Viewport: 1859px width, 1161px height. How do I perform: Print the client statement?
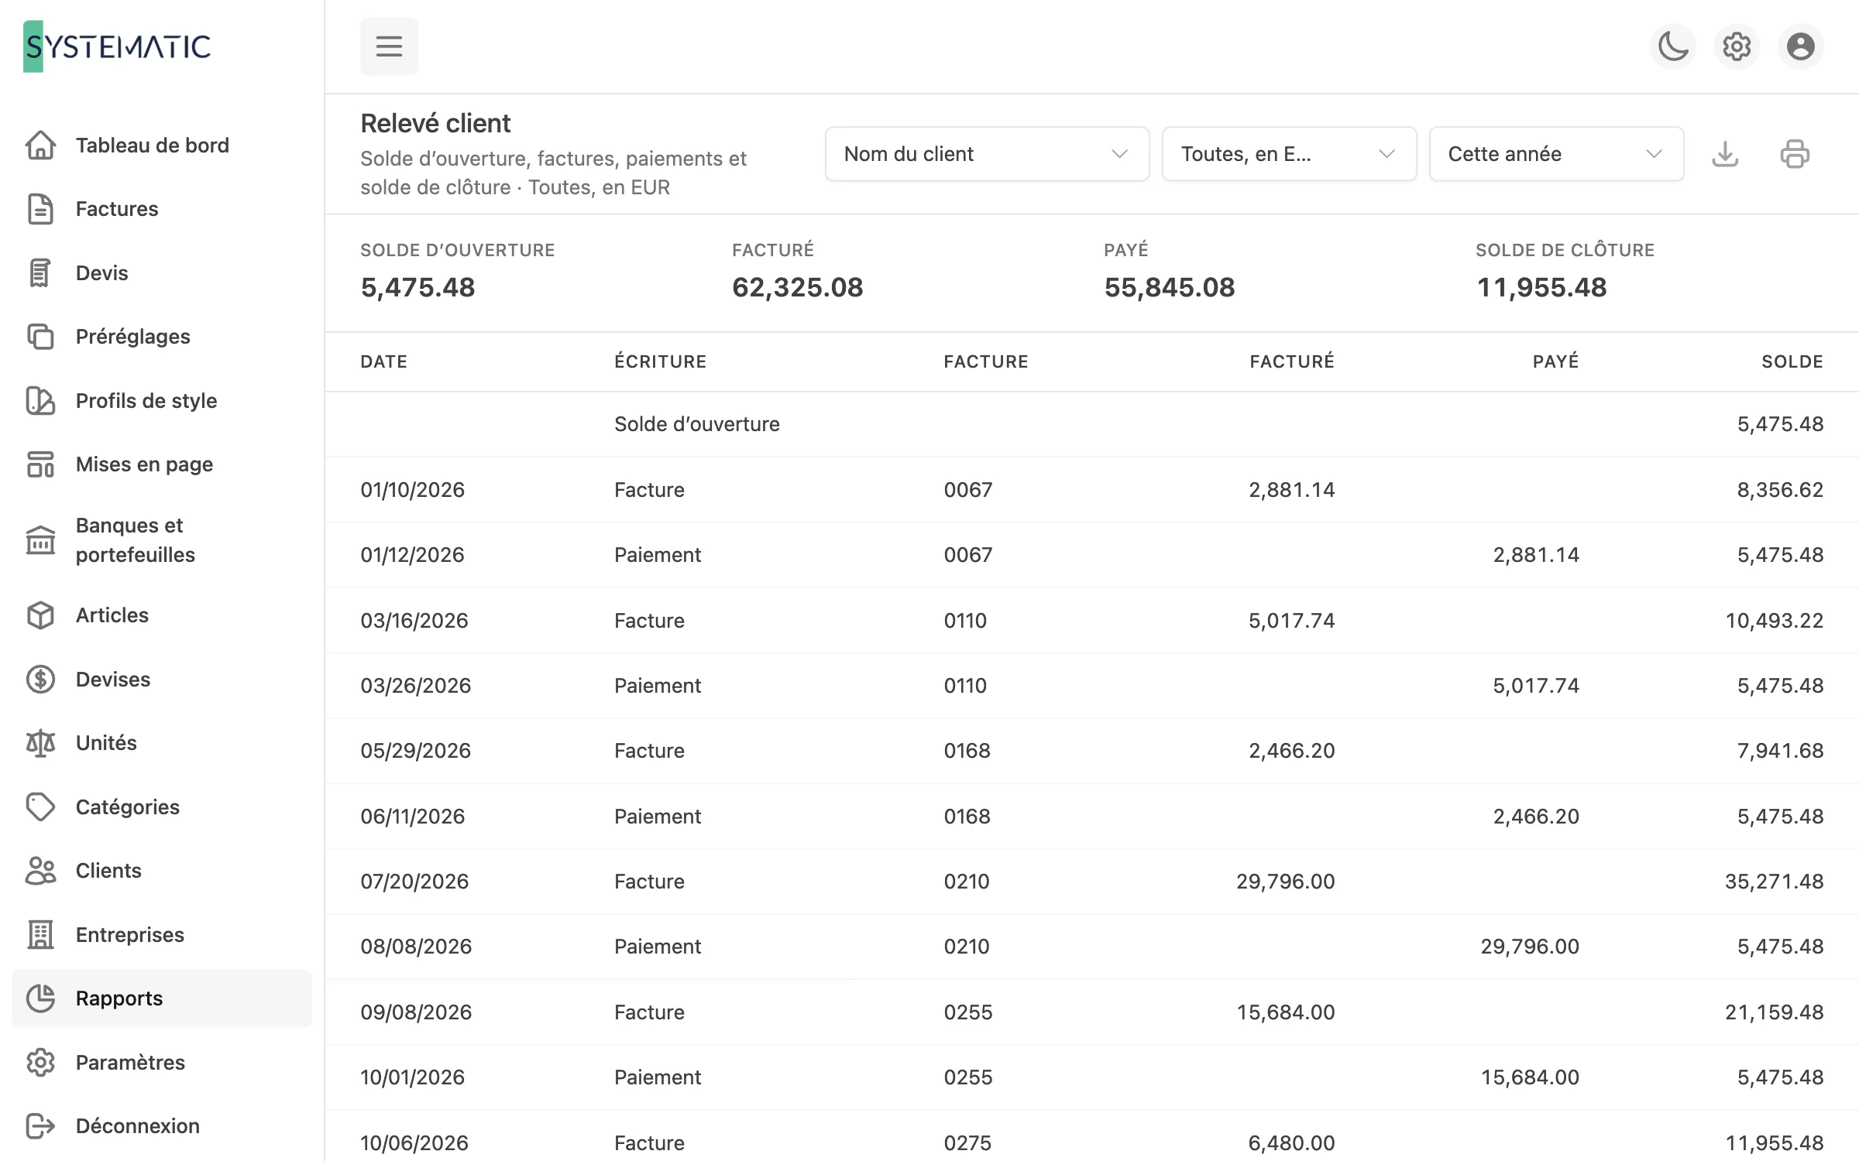pyautogui.click(x=1795, y=154)
